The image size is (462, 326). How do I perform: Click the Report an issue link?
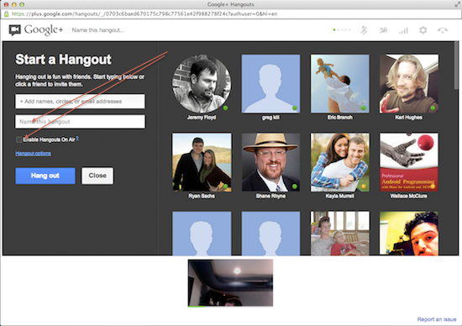[x=437, y=319]
